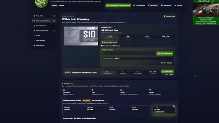The width and height of the screenshot is (219, 123).
Task: Click the $10 gift card thumbnail
Action: tap(81, 36)
